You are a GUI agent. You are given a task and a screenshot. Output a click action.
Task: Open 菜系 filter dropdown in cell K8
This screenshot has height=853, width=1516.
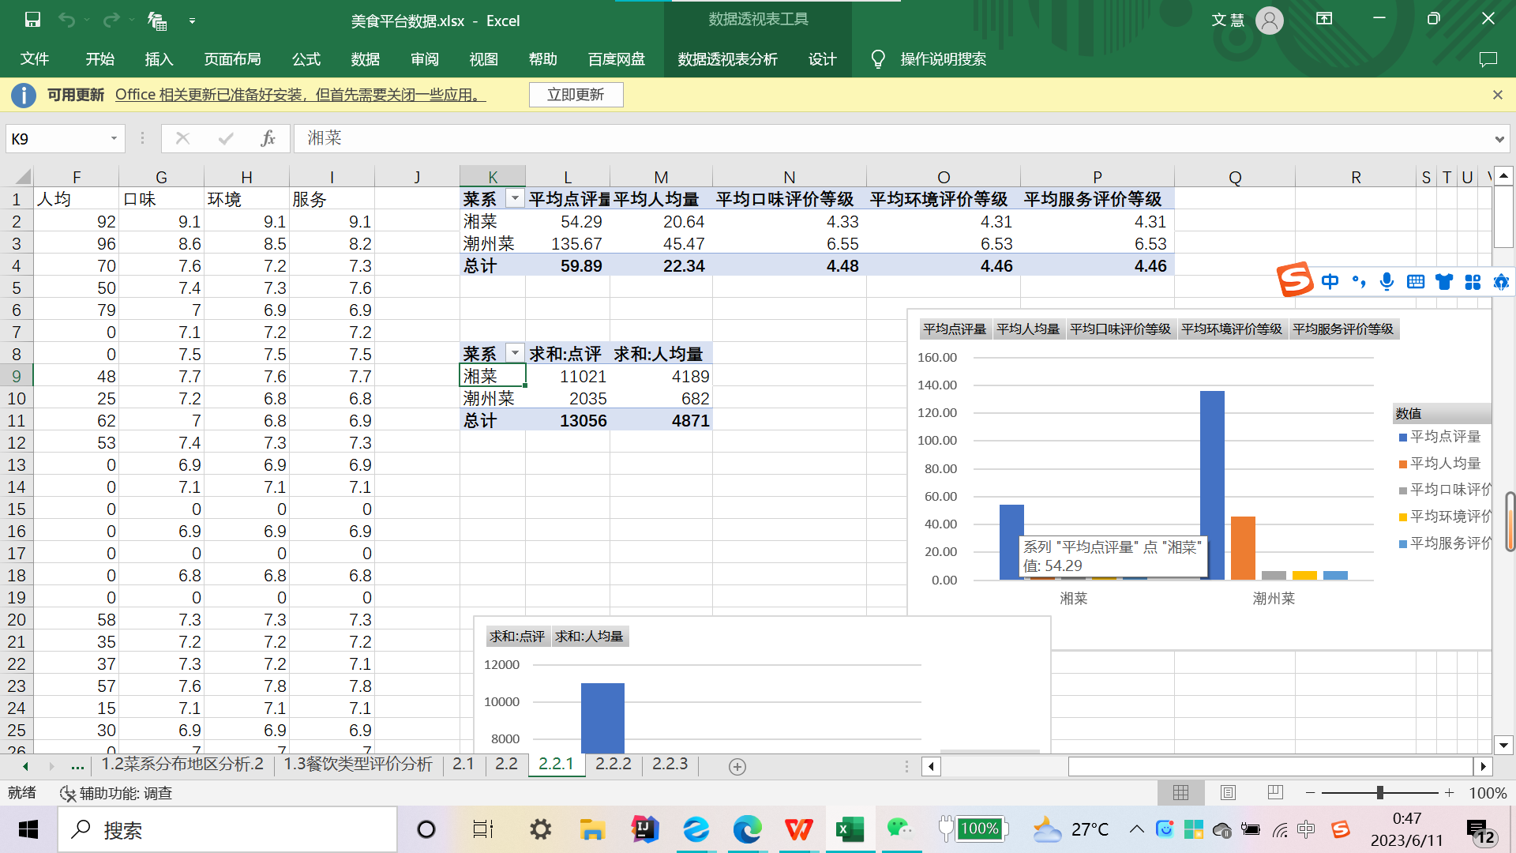[x=515, y=353]
